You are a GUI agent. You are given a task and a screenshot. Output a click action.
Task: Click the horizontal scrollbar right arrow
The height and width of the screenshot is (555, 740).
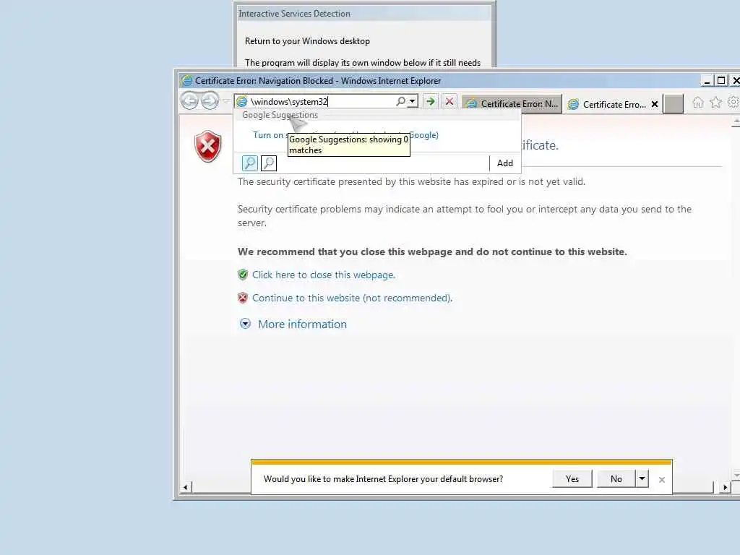[726, 487]
